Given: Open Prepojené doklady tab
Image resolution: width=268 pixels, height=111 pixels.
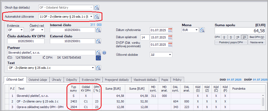Looking at the screenshot, I should [x=117, y=80].
